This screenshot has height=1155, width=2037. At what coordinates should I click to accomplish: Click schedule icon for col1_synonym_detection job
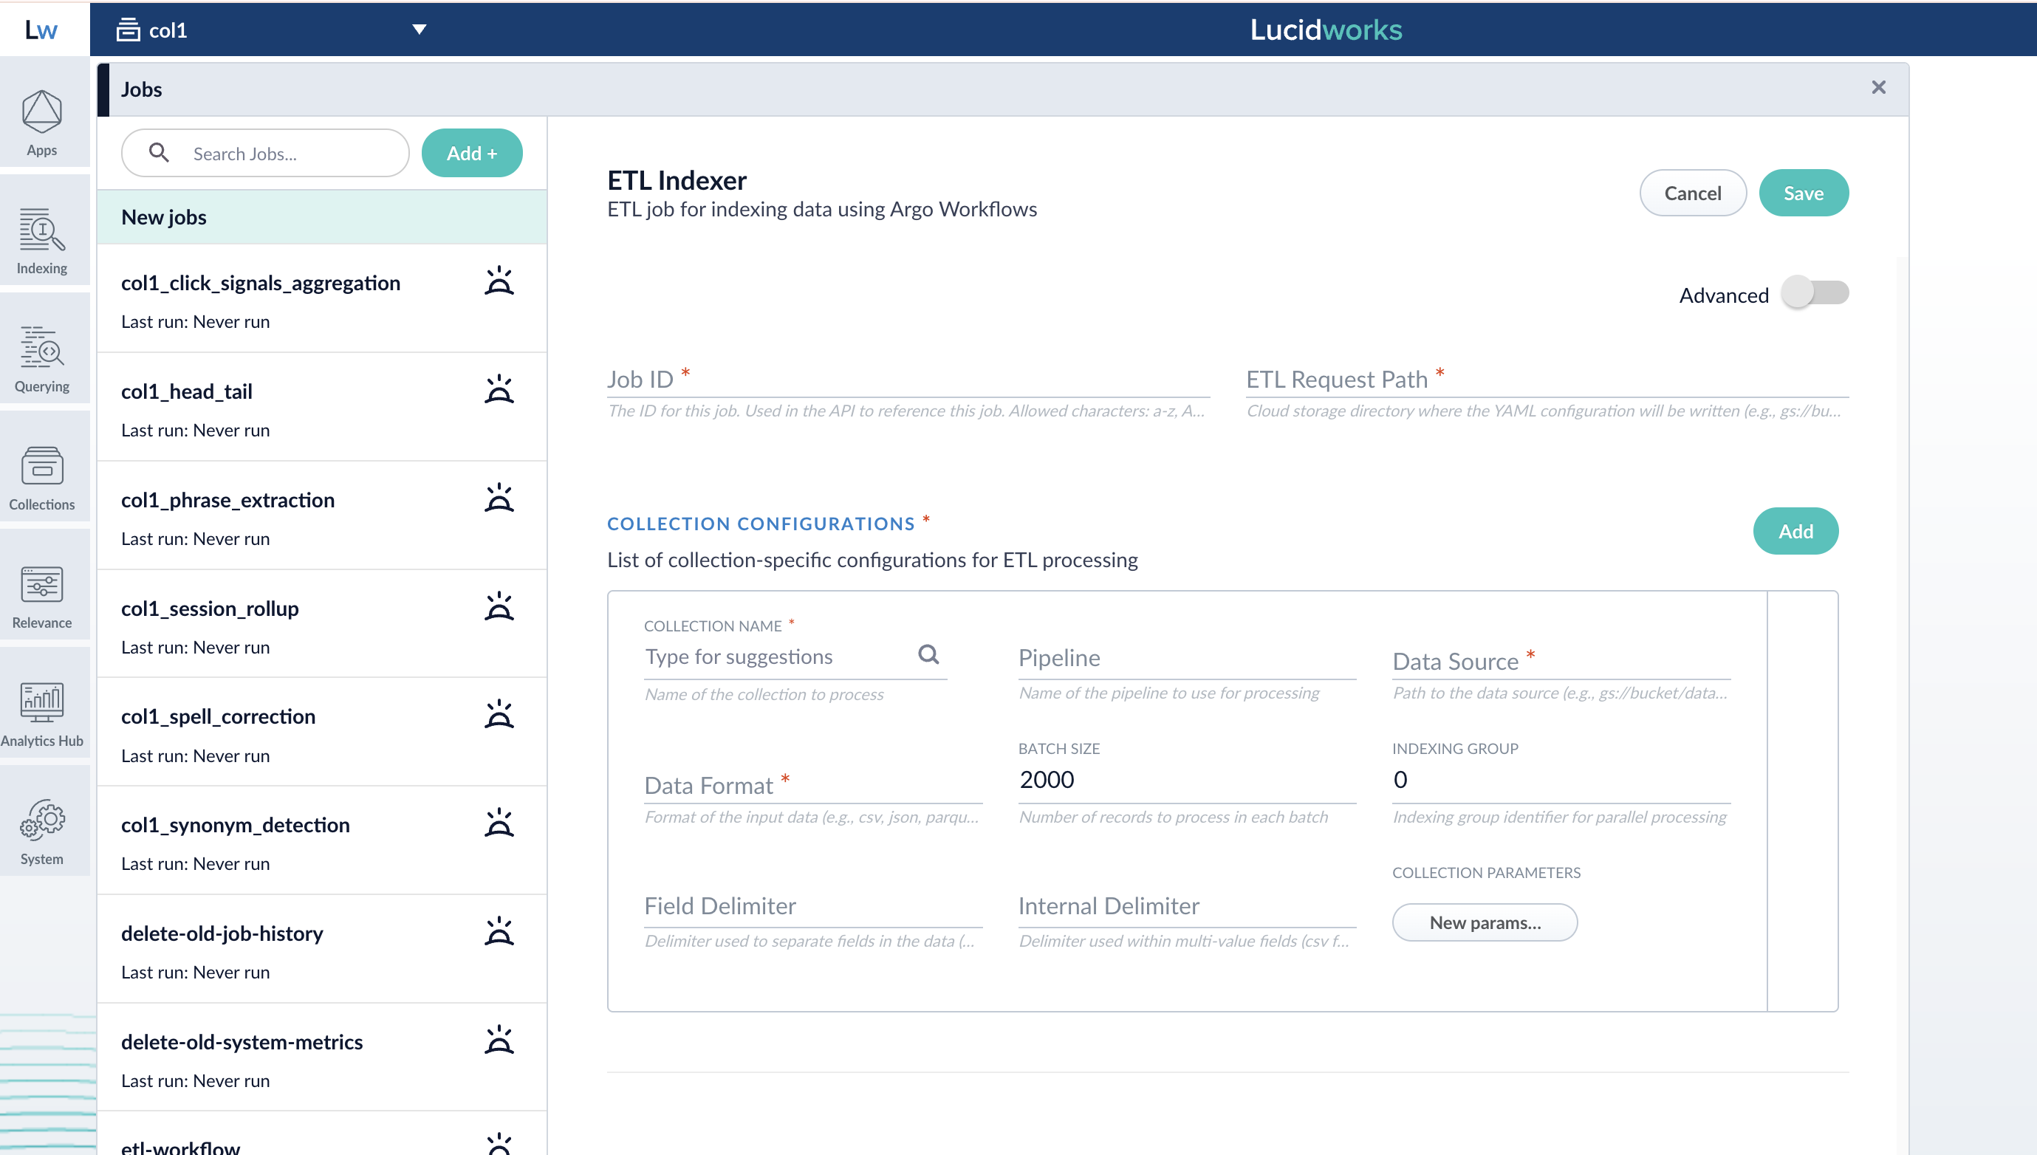[499, 823]
